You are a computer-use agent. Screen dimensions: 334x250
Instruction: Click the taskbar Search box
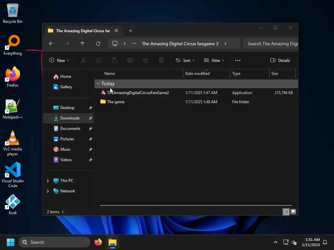pos(54,242)
